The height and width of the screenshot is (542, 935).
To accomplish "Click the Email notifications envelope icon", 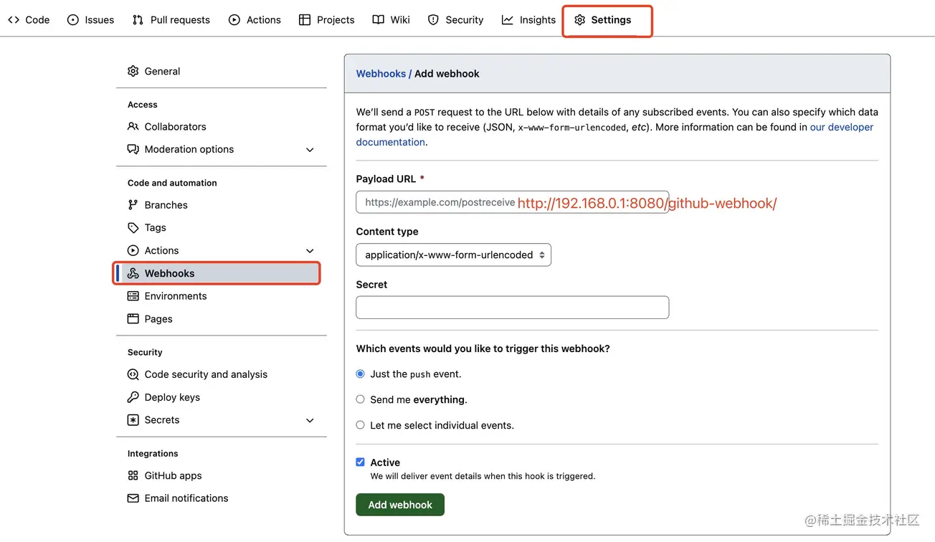I will click(133, 498).
